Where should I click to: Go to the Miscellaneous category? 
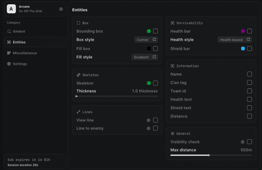pyautogui.click(x=25, y=53)
